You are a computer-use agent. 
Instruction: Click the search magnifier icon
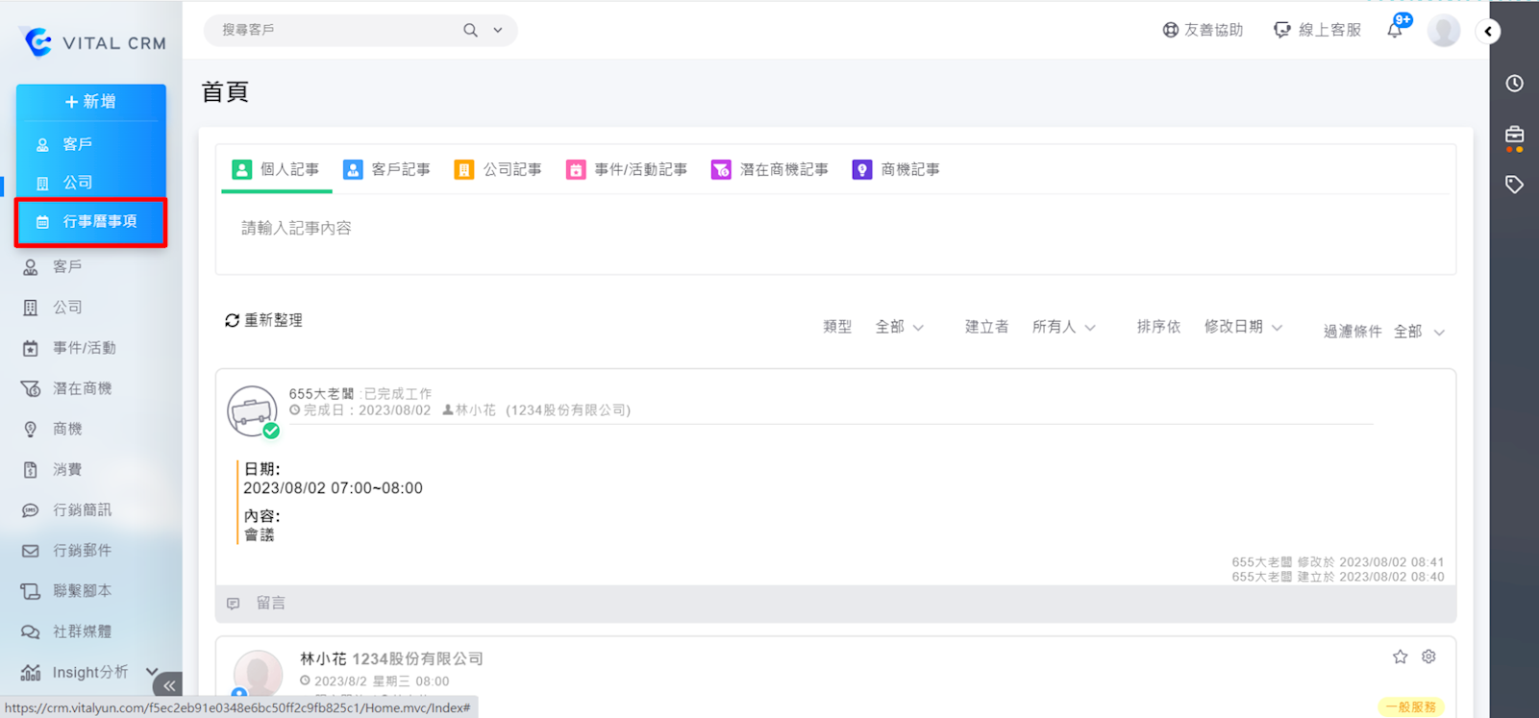pos(470,31)
